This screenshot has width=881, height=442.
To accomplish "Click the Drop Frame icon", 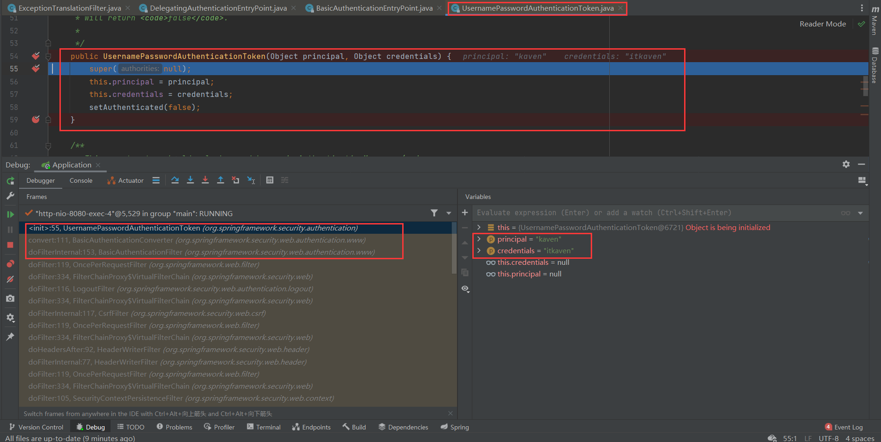I will click(x=236, y=180).
